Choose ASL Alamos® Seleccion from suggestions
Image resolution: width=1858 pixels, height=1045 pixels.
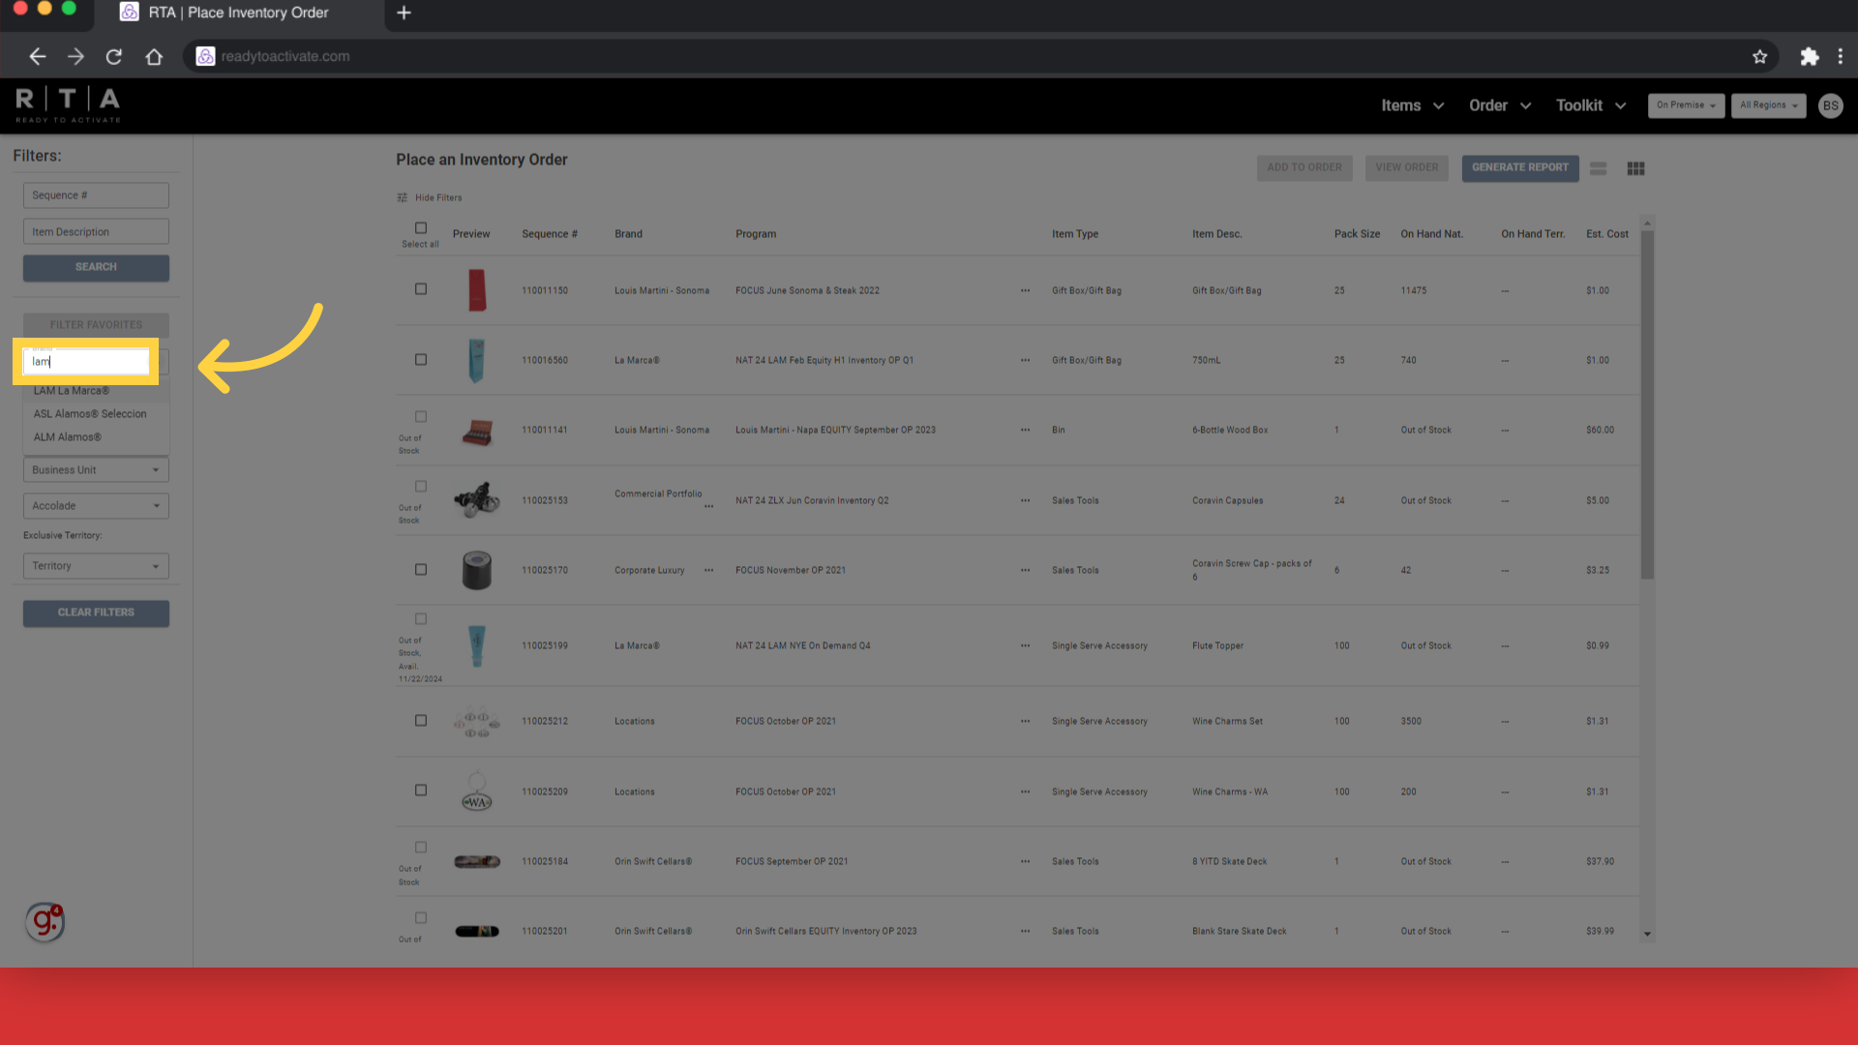(96, 414)
